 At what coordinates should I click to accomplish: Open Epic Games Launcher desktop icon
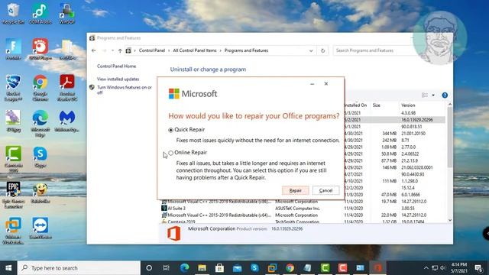(13, 195)
